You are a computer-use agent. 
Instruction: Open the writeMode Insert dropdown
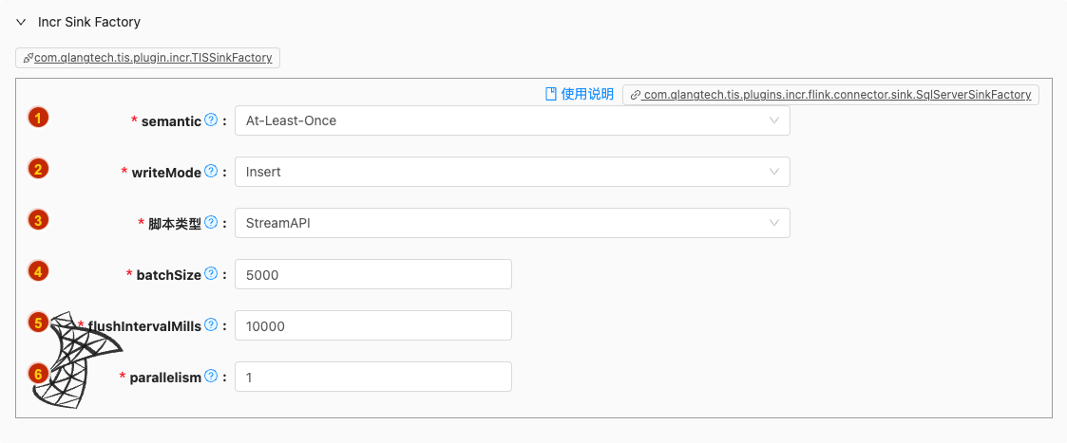[x=511, y=172]
